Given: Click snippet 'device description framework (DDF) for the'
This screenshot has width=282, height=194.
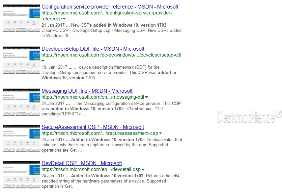Looking at the screenshot, I should (119, 67).
